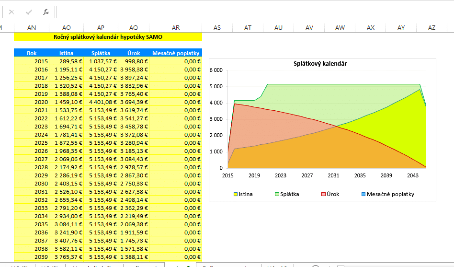Image resolution: width=454 pixels, height=267 pixels.
Task: Click the Enter checkmark formula bar icon
Action: click(29, 12)
